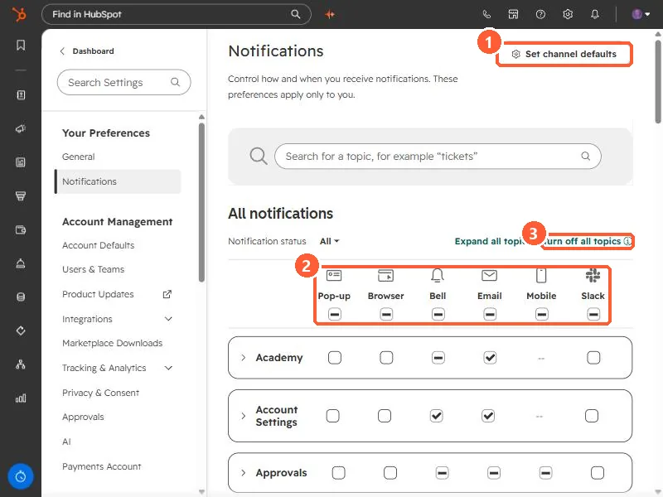Open Users & Teams settings
Image resolution: width=663 pixels, height=497 pixels.
pos(93,269)
